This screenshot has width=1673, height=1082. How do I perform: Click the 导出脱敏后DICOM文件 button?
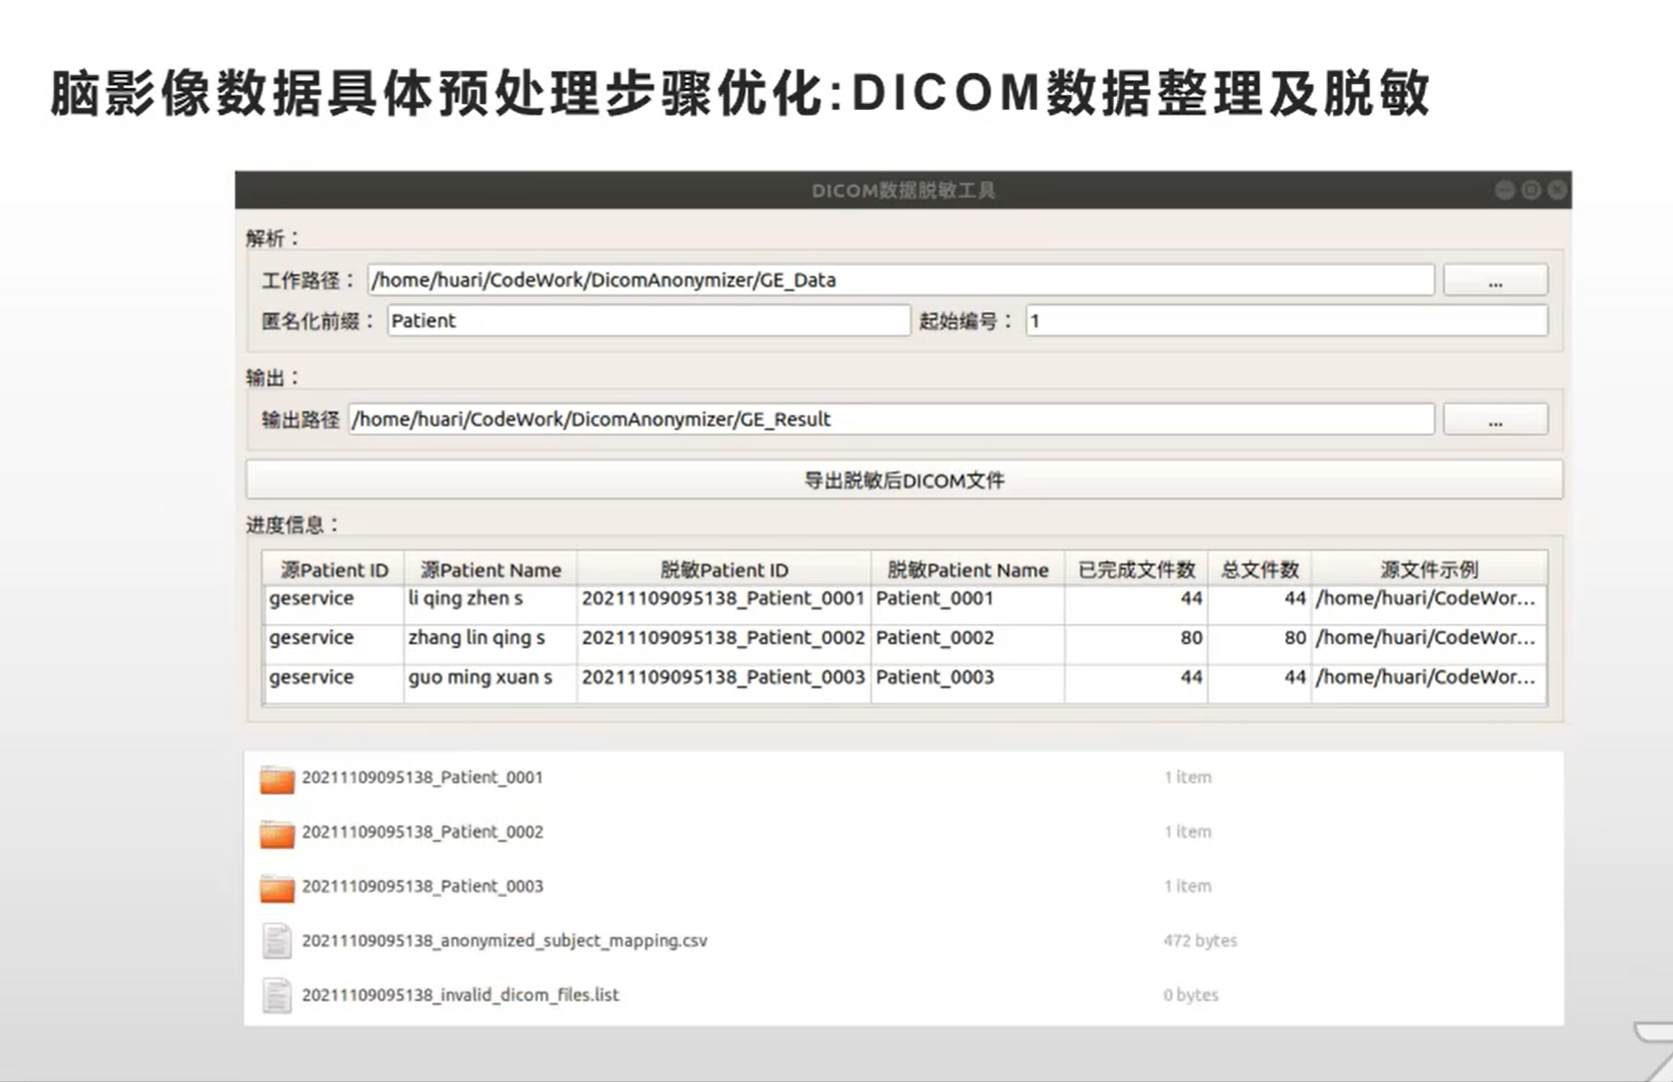(x=904, y=480)
